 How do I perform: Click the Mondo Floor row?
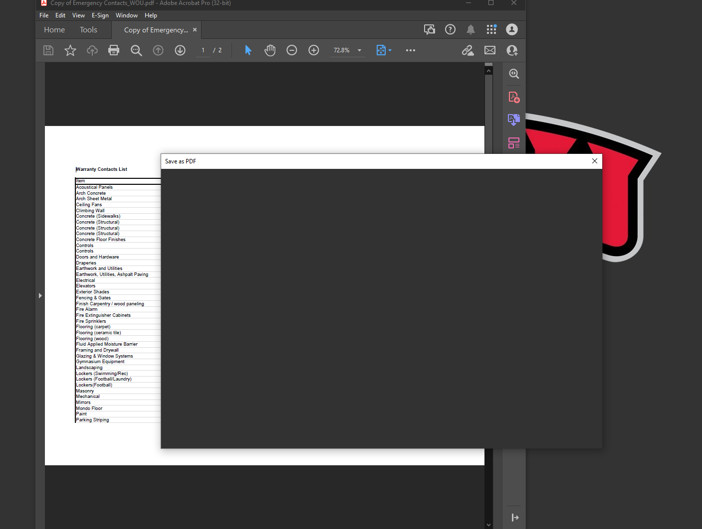(x=118, y=408)
